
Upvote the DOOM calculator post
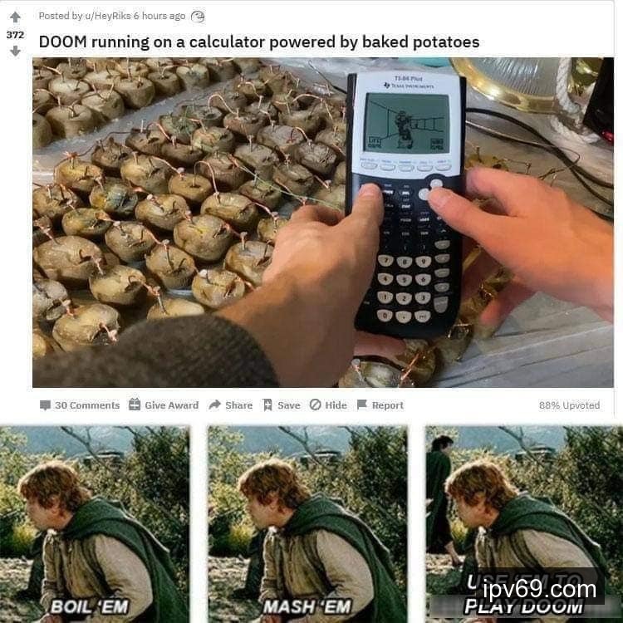(15, 17)
